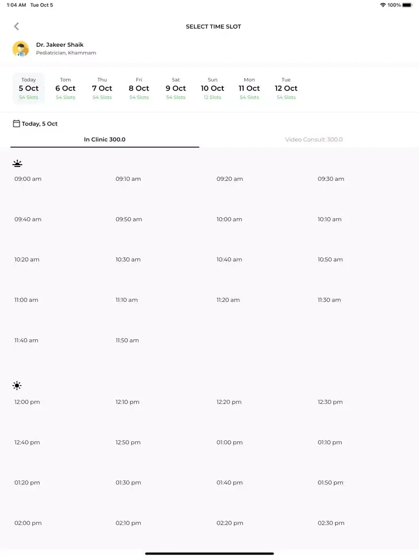Pick 12:50 pm appointment
419x558 pixels.
pyautogui.click(x=128, y=442)
